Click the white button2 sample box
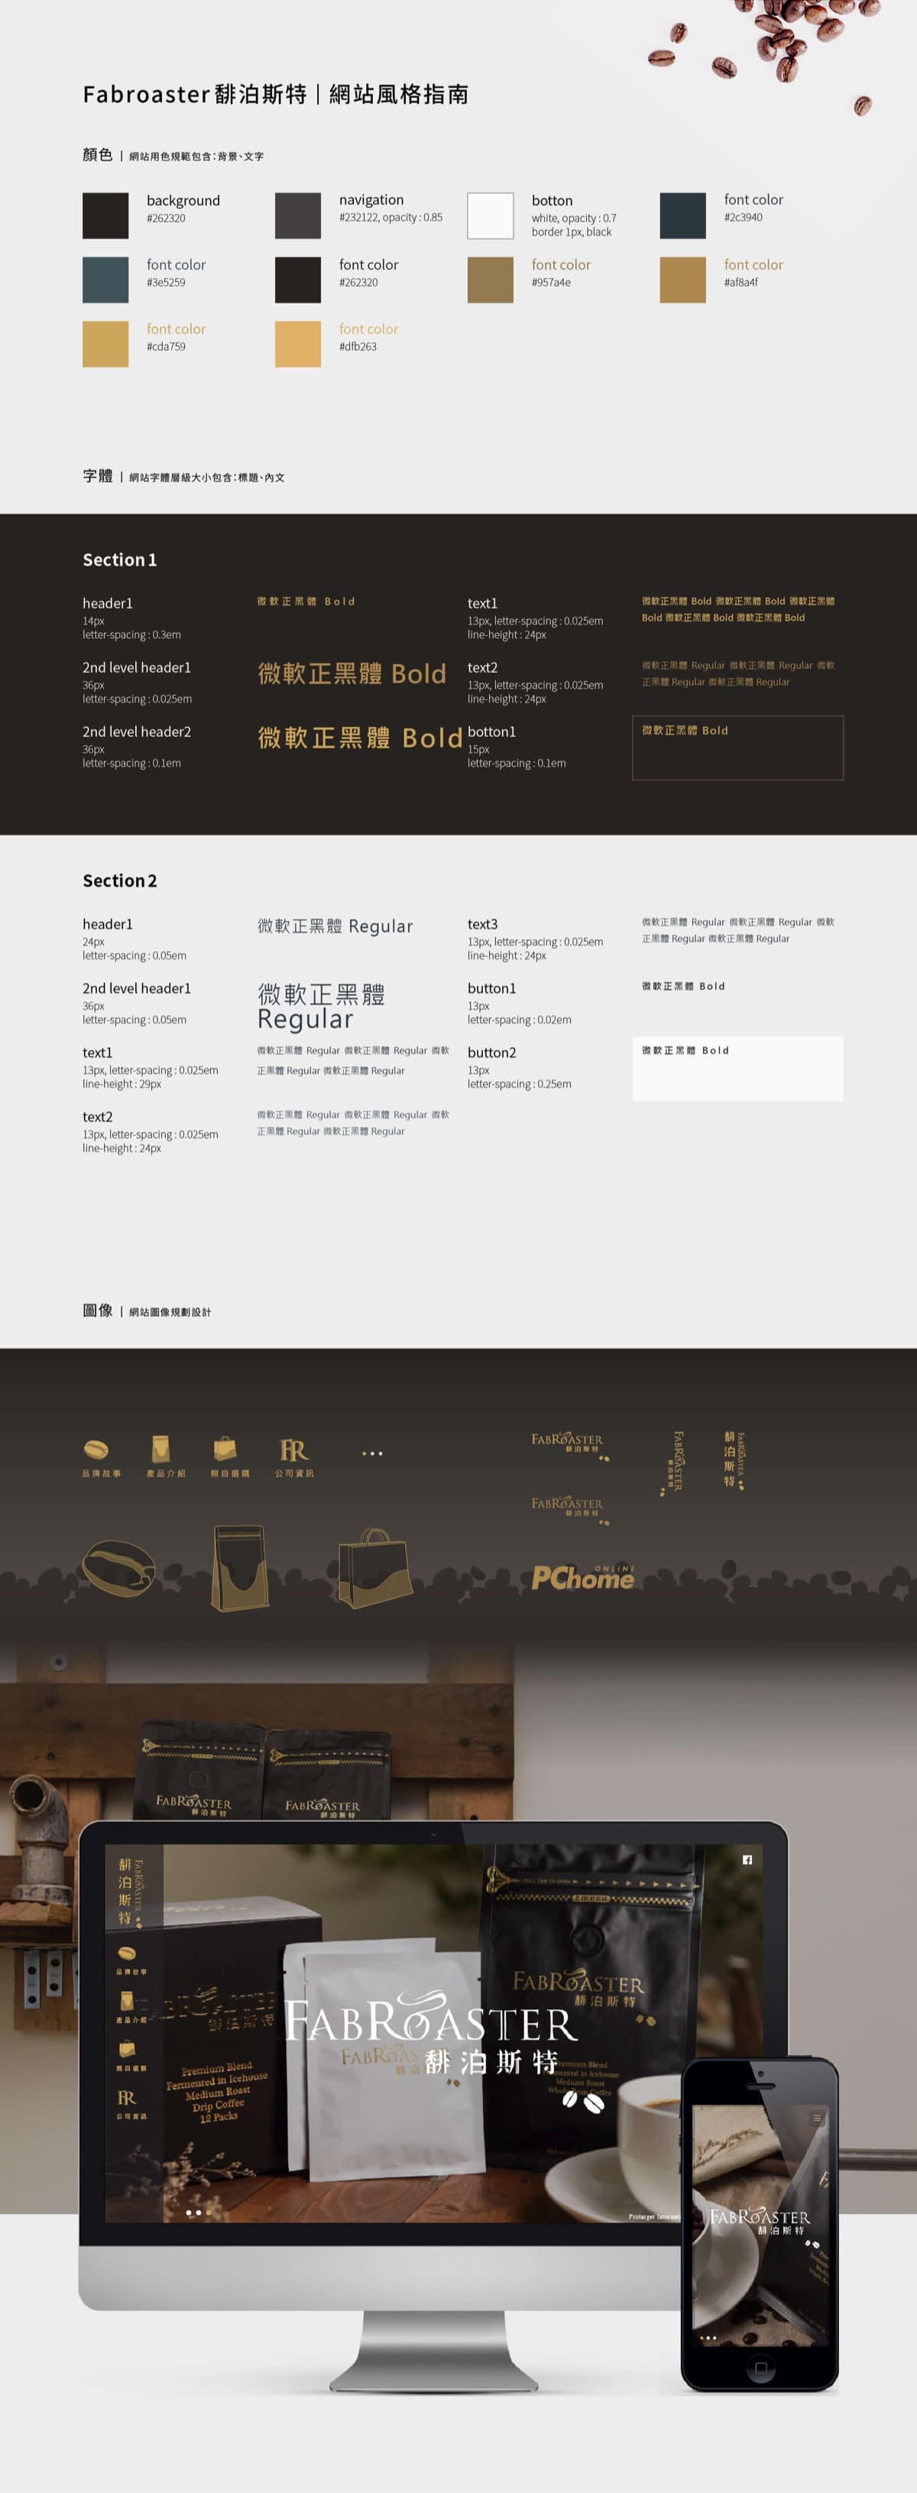The image size is (917, 2493). pos(738,1069)
